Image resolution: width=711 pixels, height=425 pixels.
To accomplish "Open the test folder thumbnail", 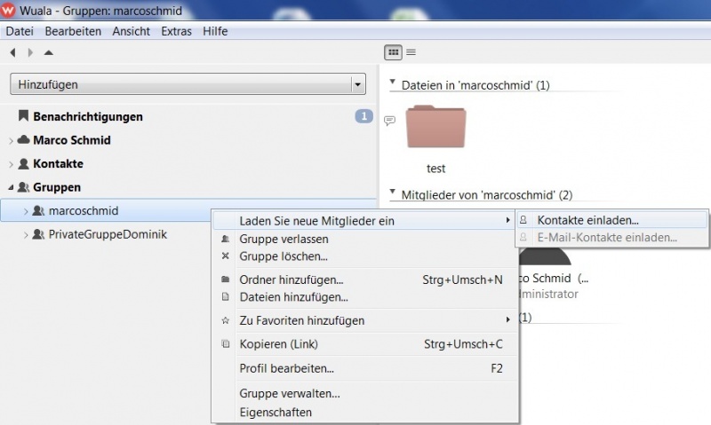I will point(435,127).
